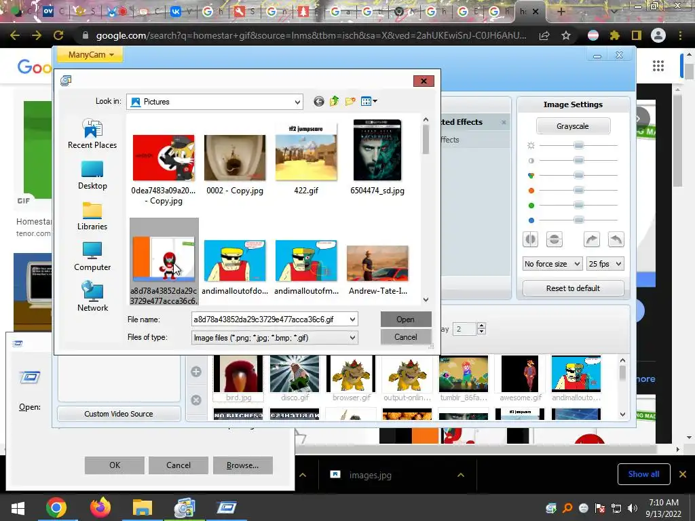Close the Selected Effects panel x

coord(504,122)
